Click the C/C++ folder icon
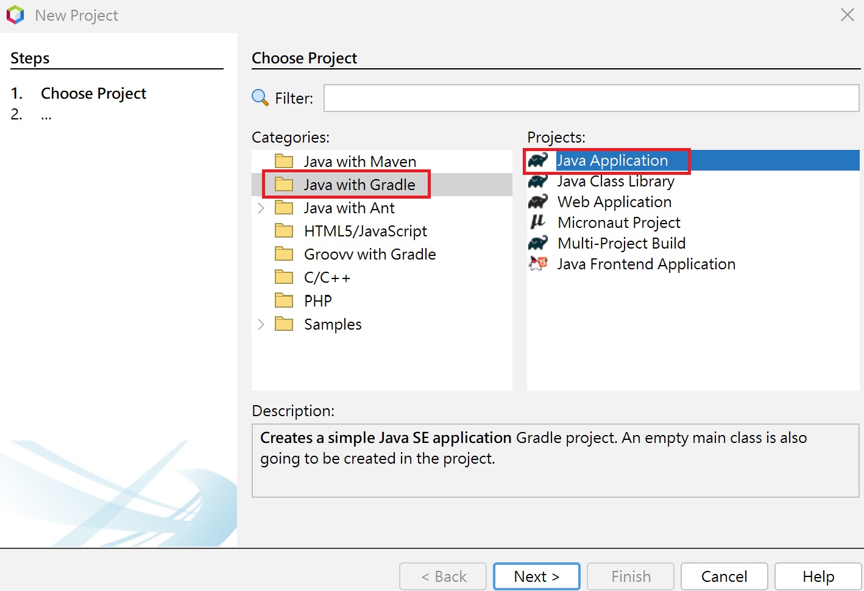This screenshot has width=864, height=591. (x=284, y=277)
